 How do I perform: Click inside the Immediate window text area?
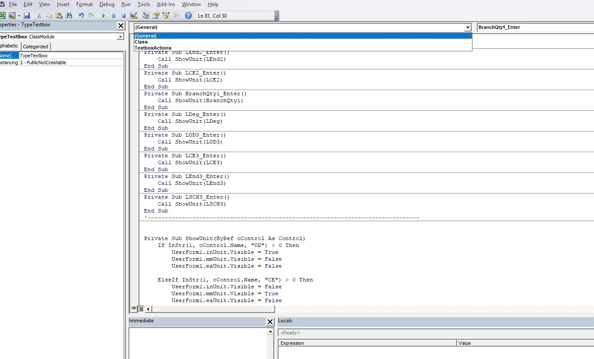[197, 343]
